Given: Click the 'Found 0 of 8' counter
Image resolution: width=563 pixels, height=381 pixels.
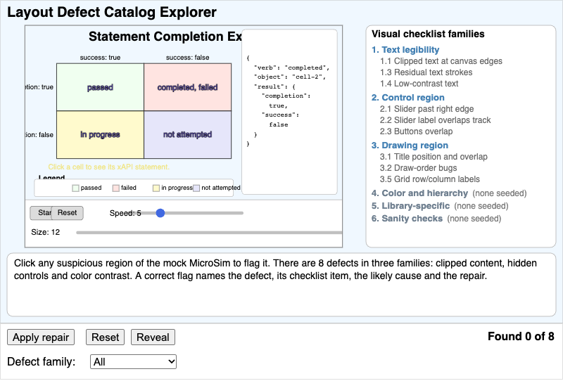Looking at the screenshot, I should 521,337.
